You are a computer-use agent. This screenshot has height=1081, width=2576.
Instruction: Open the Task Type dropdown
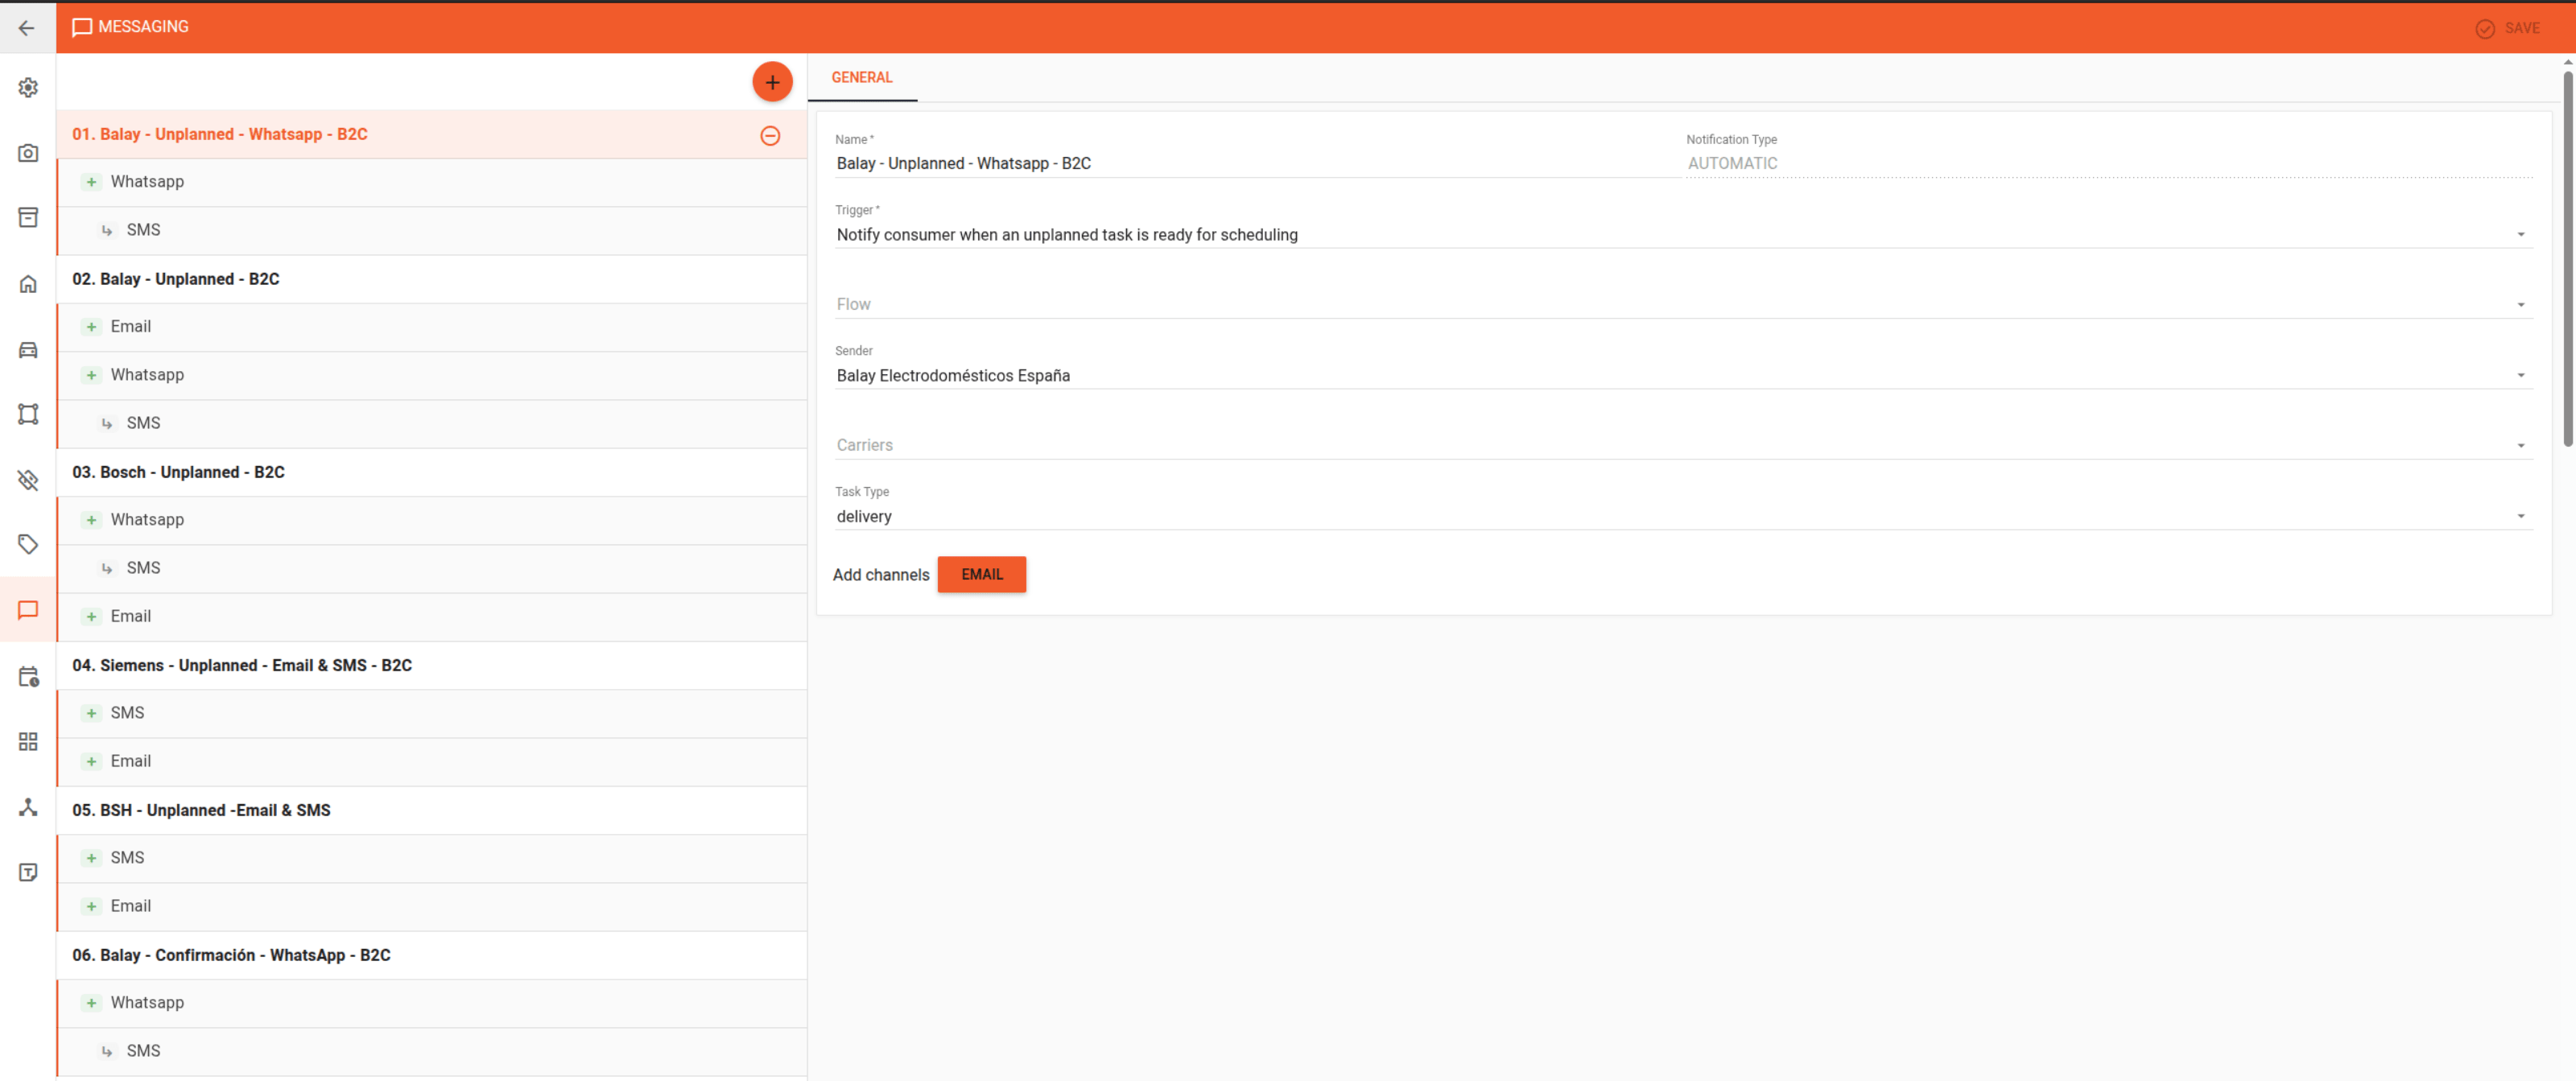pyautogui.click(x=1683, y=517)
